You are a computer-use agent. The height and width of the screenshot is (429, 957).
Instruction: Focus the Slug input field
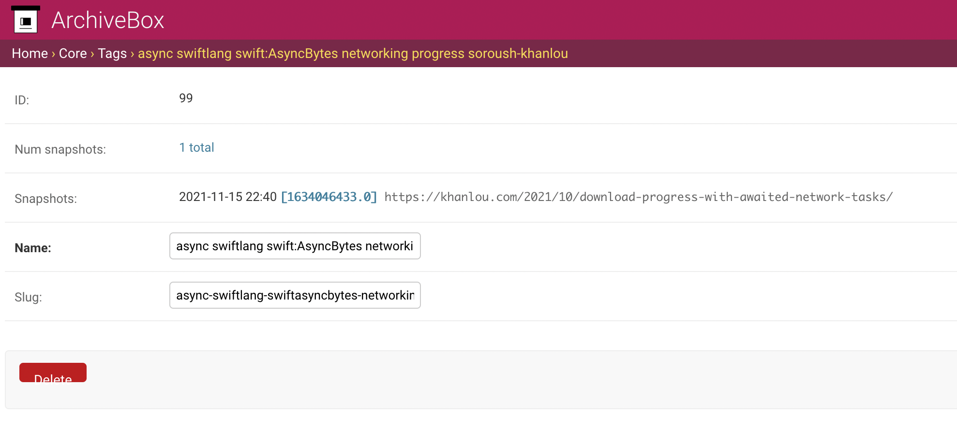[295, 295]
